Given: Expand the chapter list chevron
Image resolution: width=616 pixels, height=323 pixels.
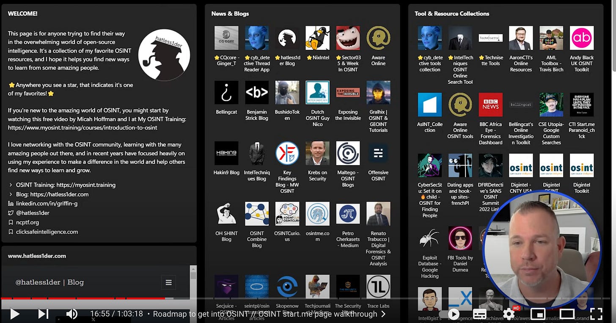Looking at the screenshot, I should (x=383, y=314).
